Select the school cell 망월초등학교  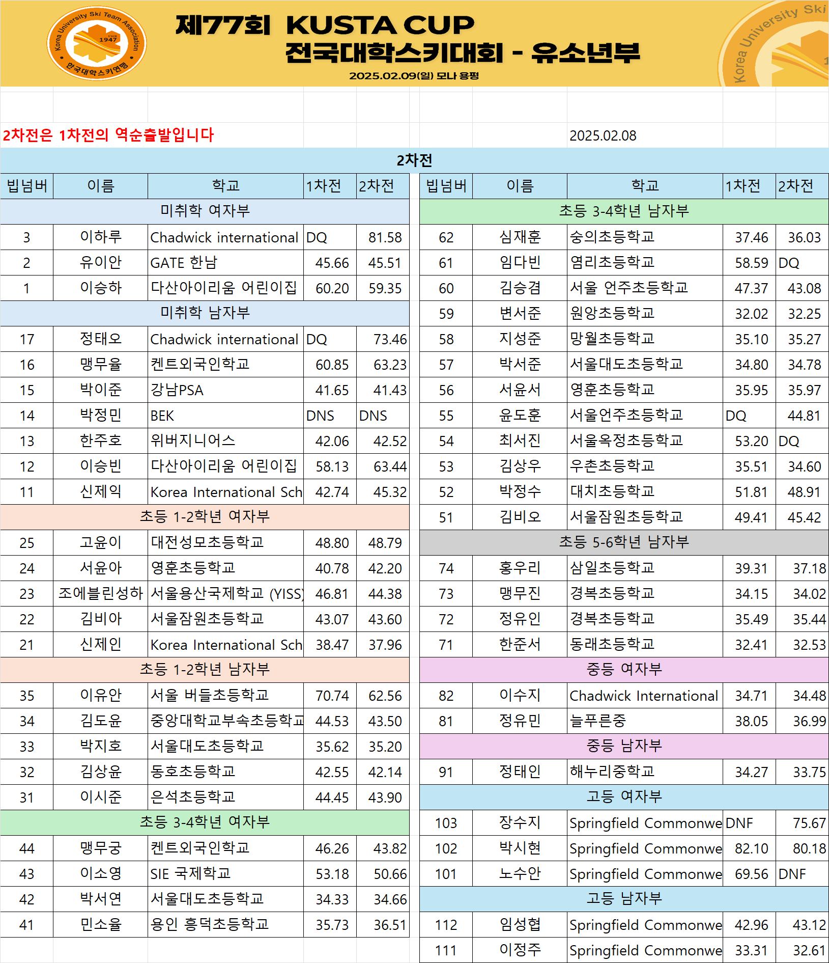point(645,339)
